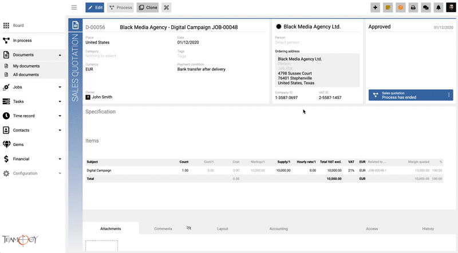
Task: Click owner John Smith
Action: 99,97
